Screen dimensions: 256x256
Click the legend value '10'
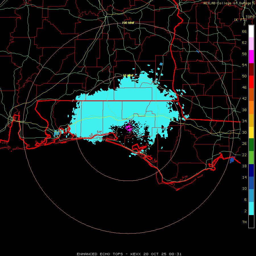(244, 188)
